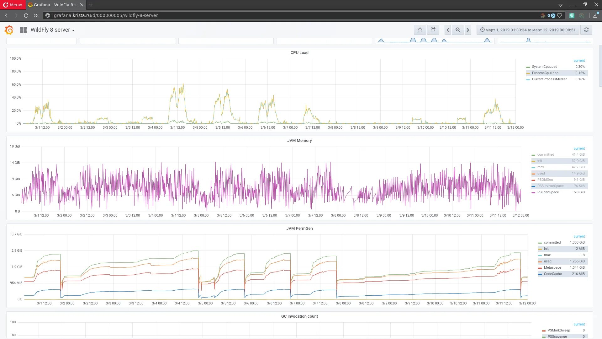Click the share dashboard icon
Image resolution: width=602 pixels, height=339 pixels.
[433, 30]
